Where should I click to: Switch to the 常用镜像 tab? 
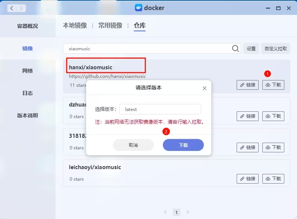(x=110, y=25)
